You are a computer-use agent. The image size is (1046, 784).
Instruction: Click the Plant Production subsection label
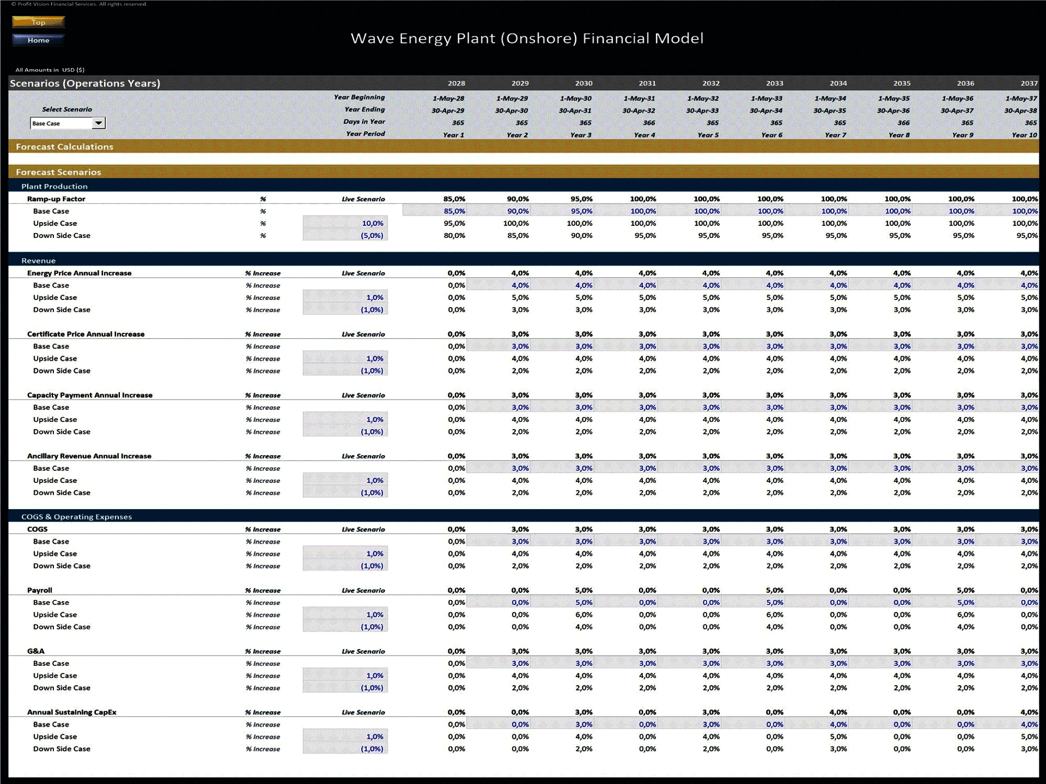tap(54, 186)
